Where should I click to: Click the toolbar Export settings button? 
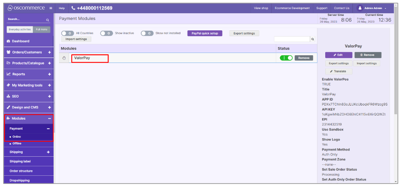(244, 33)
